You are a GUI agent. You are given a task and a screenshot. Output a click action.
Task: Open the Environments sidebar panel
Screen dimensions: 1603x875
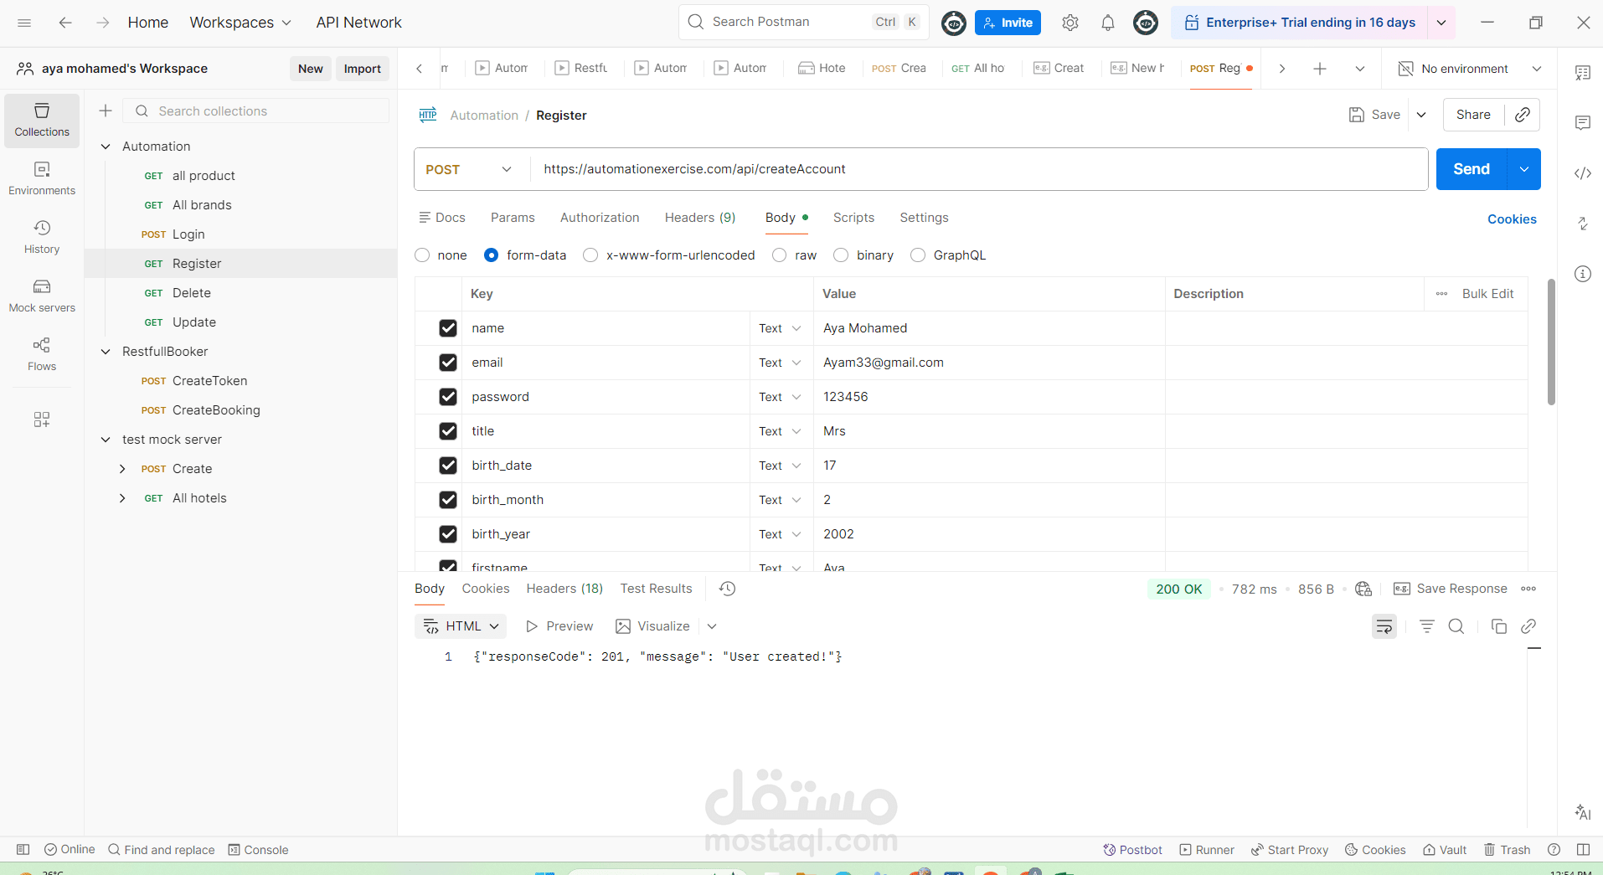(x=42, y=179)
